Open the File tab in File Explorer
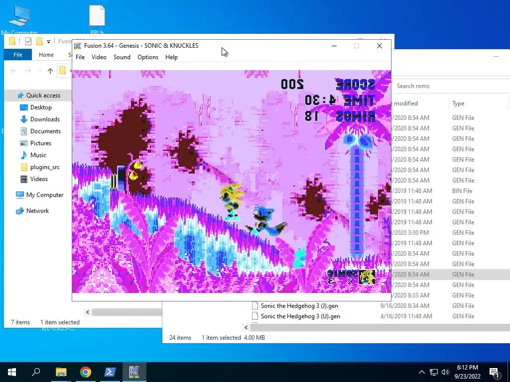Screen dimensions: 510x382 coord(18,55)
